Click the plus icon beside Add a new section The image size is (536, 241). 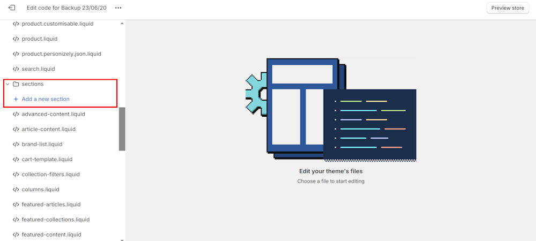pyautogui.click(x=16, y=99)
